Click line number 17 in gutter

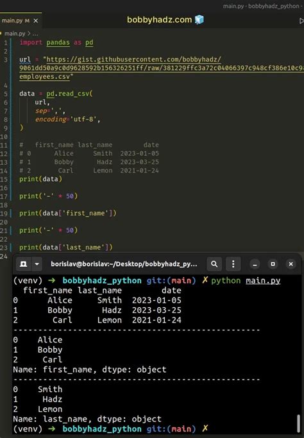(x=4, y=196)
